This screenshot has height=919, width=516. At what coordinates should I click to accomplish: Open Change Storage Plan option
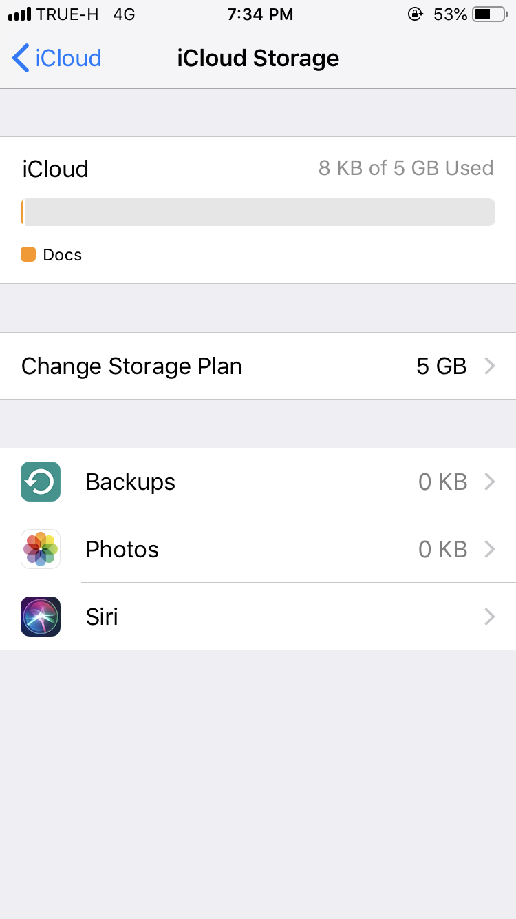coord(258,366)
